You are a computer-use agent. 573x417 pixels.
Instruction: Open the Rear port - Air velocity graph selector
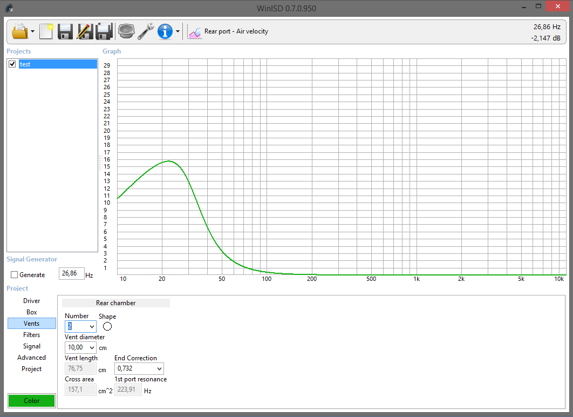pyautogui.click(x=236, y=31)
